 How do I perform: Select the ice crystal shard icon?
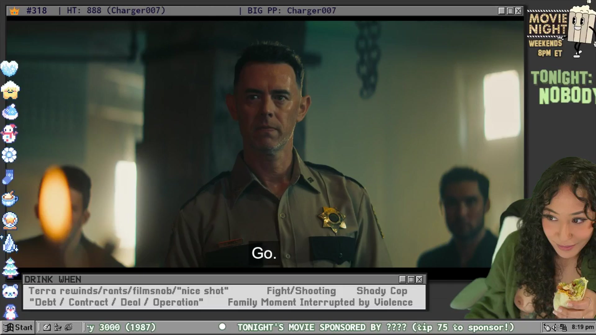10,243
